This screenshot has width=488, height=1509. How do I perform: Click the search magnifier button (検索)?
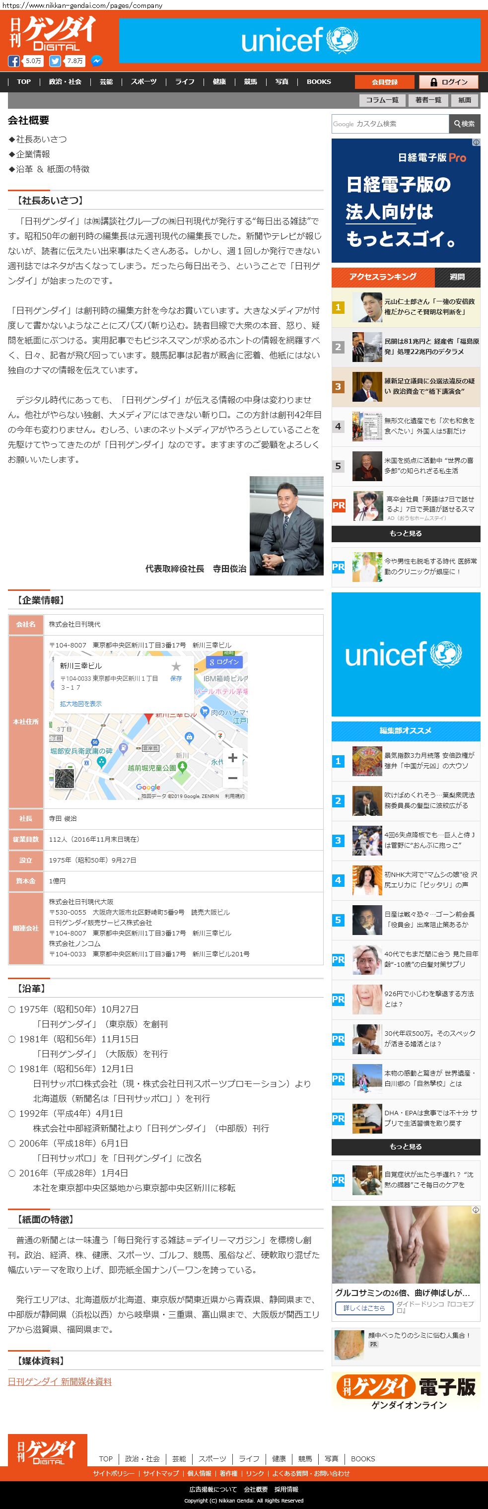click(x=464, y=124)
